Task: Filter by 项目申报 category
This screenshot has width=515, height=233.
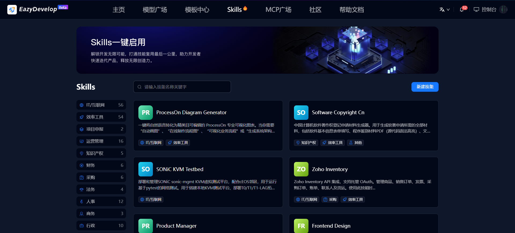Action: click(x=101, y=129)
